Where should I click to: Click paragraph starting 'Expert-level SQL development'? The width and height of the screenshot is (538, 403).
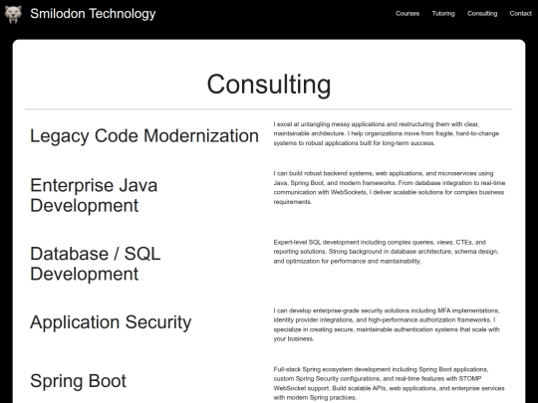coord(386,252)
